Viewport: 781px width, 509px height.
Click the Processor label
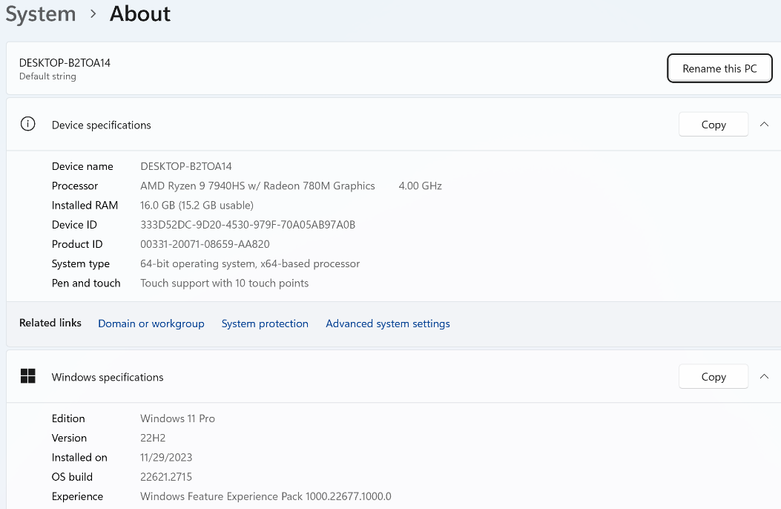point(75,185)
